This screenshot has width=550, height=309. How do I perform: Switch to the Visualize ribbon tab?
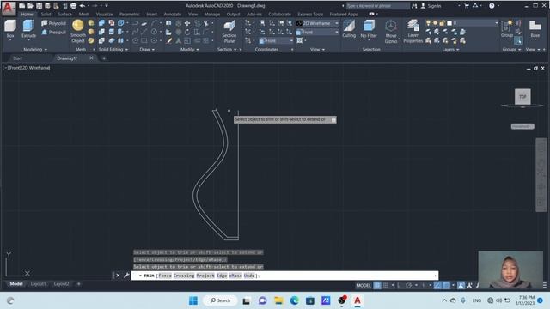tap(104, 15)
